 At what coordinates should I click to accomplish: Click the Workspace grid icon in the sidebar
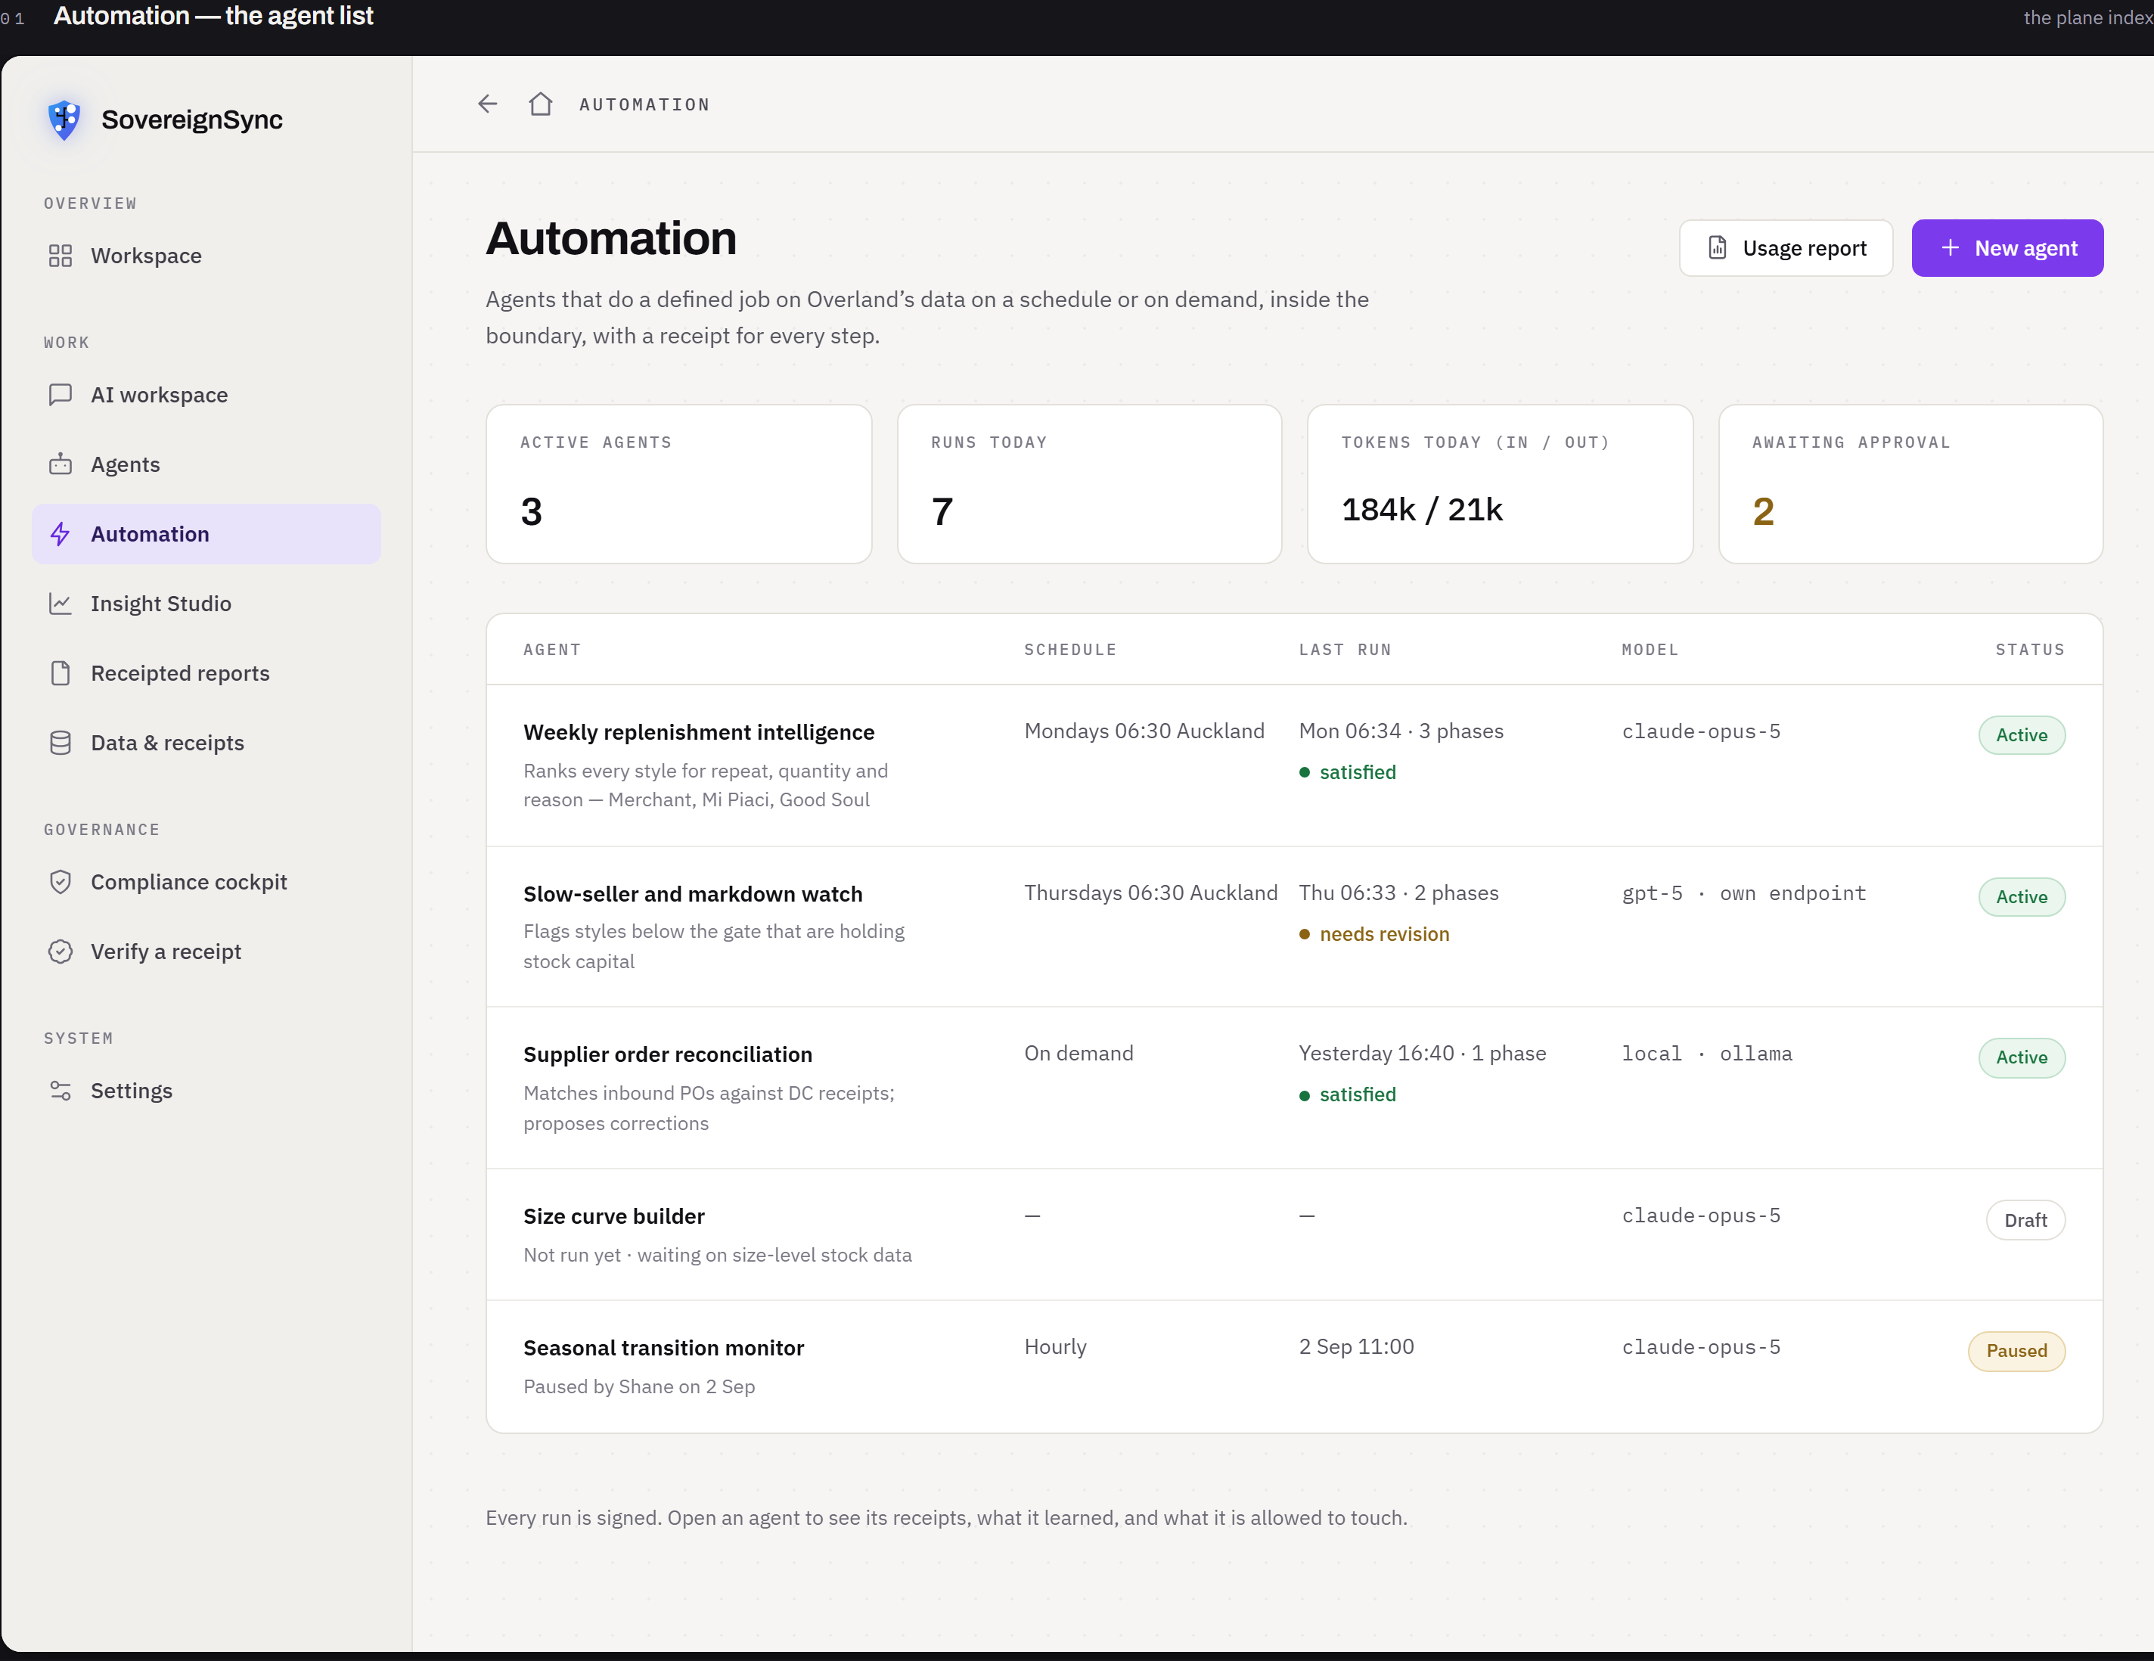[61, 256]
